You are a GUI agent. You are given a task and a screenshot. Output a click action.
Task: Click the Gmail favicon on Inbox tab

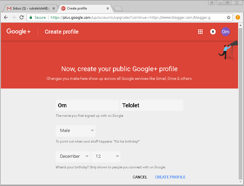[9, 8]
